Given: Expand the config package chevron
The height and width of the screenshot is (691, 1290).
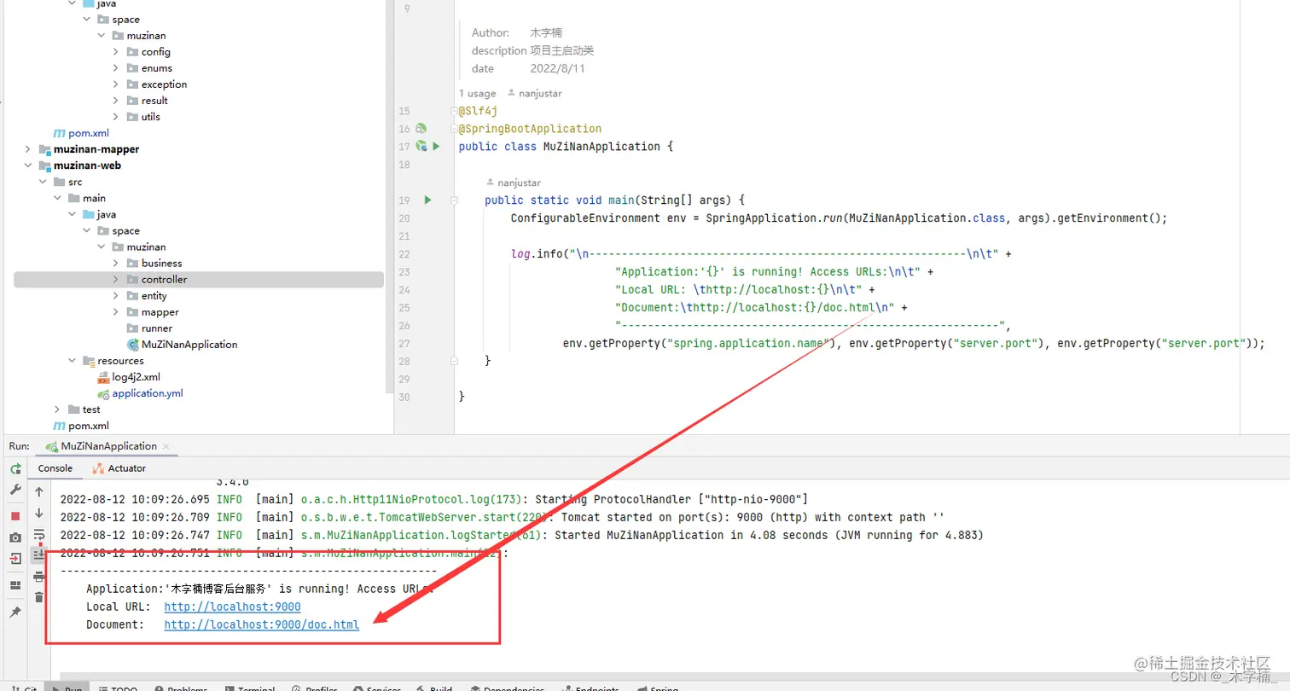Looking at the screenshot, I should (116, 52).
